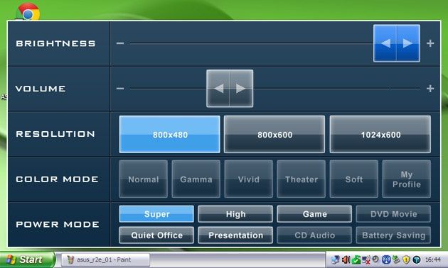Open the yellow security shield tray icon
This screenshot has width=448, height=268.
pos(406,259)
